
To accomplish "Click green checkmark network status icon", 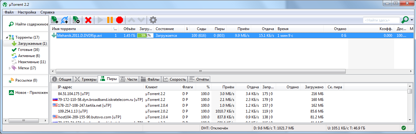I will tap(404, 128).
